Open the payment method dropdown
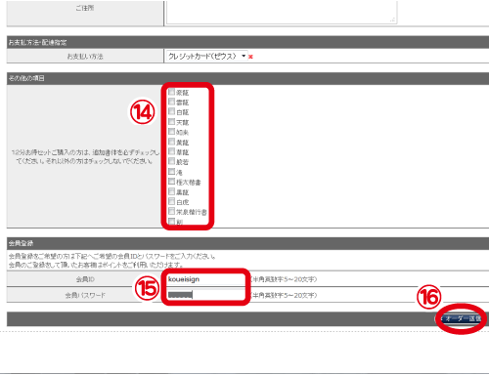The image size is (489, 375). [206, 57]
